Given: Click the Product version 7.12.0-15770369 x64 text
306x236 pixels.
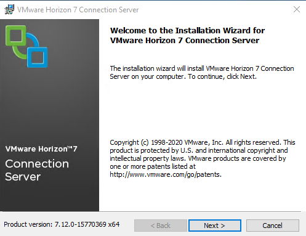Looking at the screenshot, I should pos(62,224).
